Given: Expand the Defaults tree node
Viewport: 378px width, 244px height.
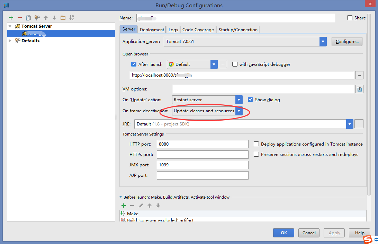Looking at the screenshot, I should click(x=10, y=41).
